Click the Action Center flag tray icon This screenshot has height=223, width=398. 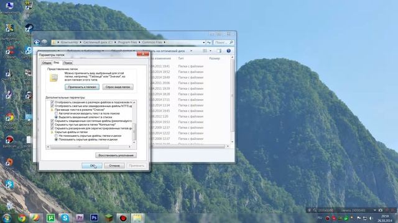359,218
